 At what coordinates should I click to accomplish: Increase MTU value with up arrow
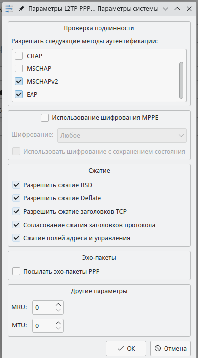point(58,323)
